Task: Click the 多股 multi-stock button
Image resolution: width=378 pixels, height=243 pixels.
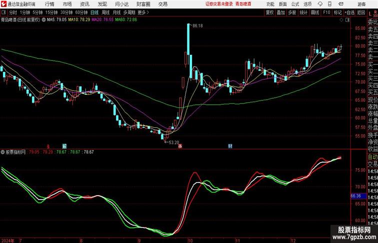Action: [292, 12]
